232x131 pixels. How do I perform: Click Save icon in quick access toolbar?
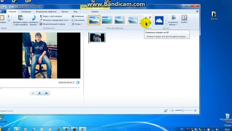pyautogui.click(x=4, y=7)
